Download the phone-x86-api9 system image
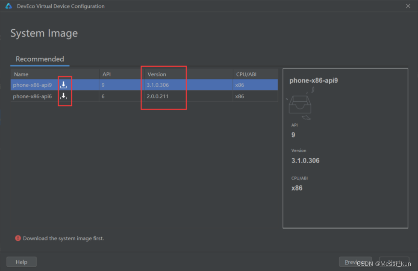 pos(63,85)
